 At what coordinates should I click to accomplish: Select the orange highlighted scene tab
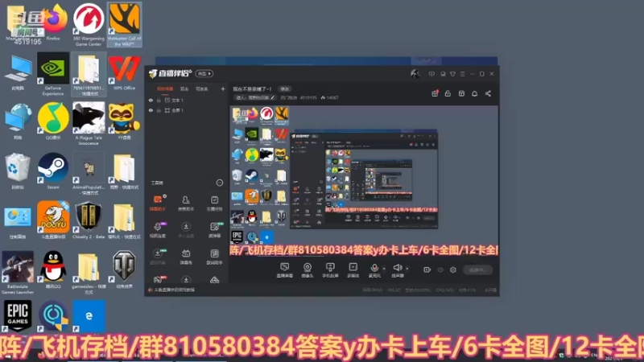(x=165, y=89)
